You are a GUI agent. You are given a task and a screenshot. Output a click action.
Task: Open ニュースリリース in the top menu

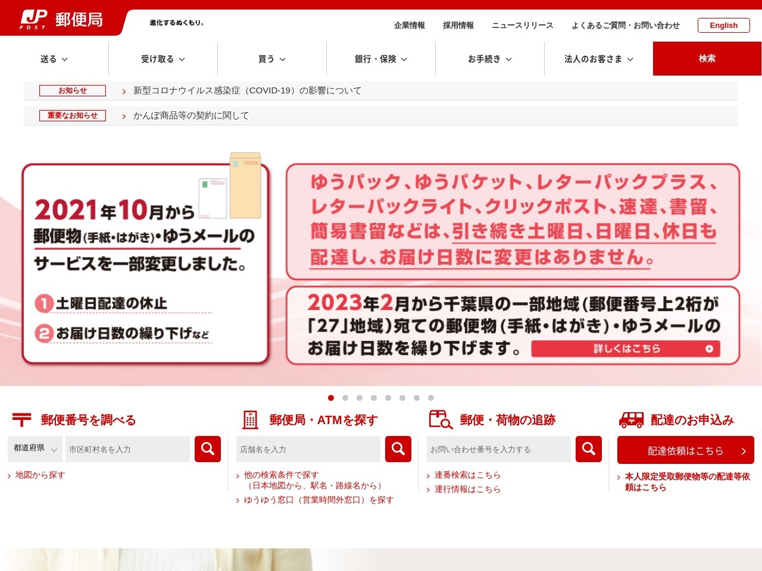pos(523,26)
